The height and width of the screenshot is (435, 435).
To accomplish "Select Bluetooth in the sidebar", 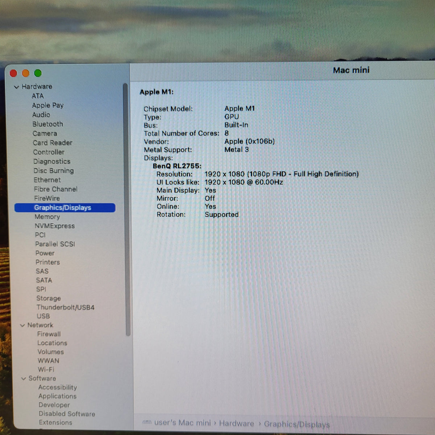I will coord(47,124).
